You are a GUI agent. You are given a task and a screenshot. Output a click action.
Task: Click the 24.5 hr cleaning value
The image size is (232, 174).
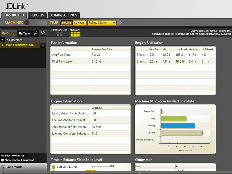pyautogui.click(x=96, y=127)
